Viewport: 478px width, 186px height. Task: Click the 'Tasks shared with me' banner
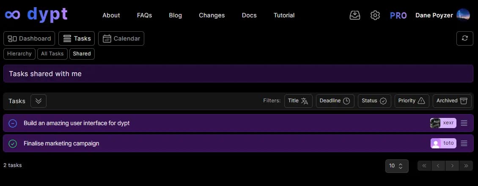pos(239,74)
